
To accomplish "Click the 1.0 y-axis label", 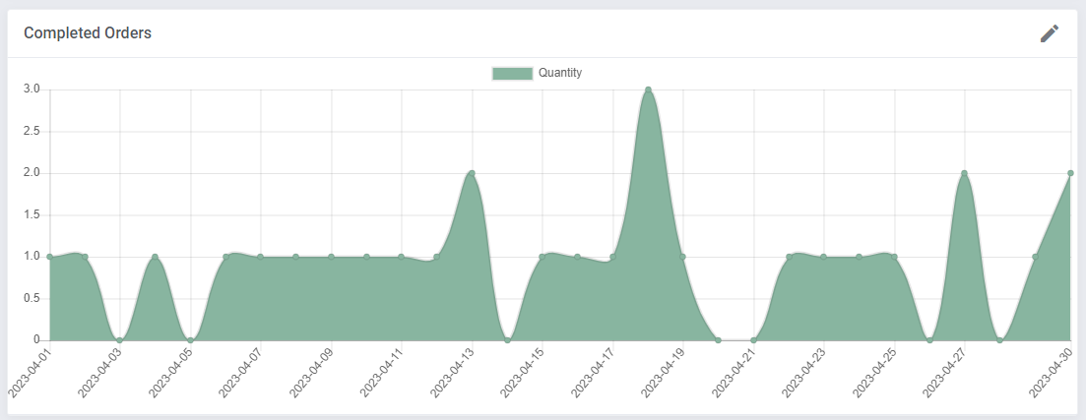I will coord(32,256).
